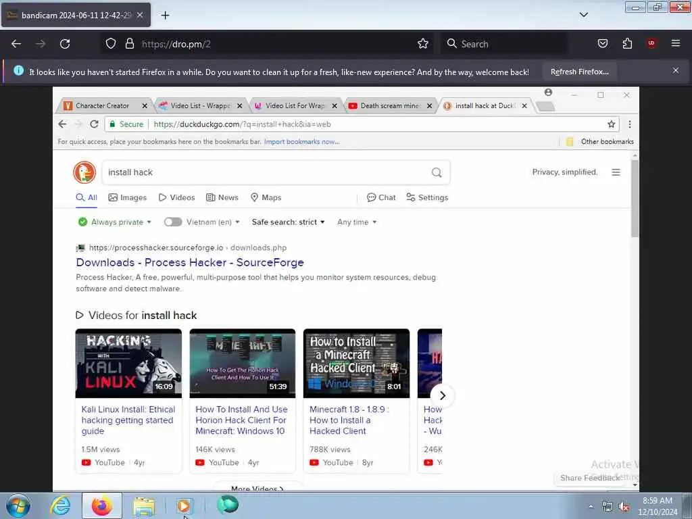
Task: Go back in Firefox toolbar
Action: [x=16, y=44]
